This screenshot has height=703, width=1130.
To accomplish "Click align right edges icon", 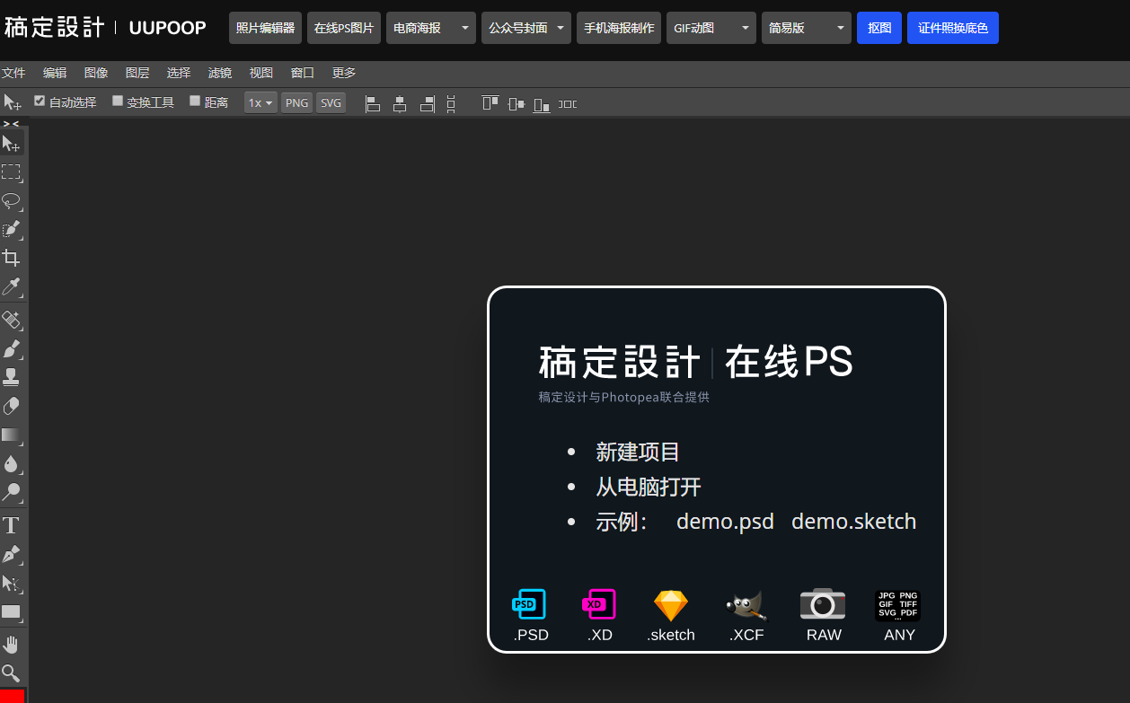I will coord(428,104).
